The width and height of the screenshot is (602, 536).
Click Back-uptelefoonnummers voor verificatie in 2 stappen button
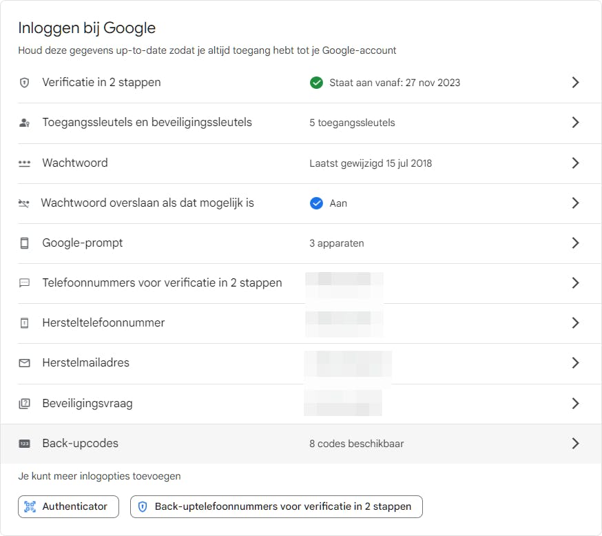276,506
